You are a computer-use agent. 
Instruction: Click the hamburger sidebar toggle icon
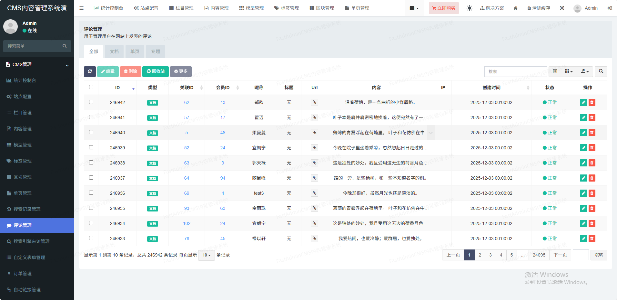click(82, 8)
